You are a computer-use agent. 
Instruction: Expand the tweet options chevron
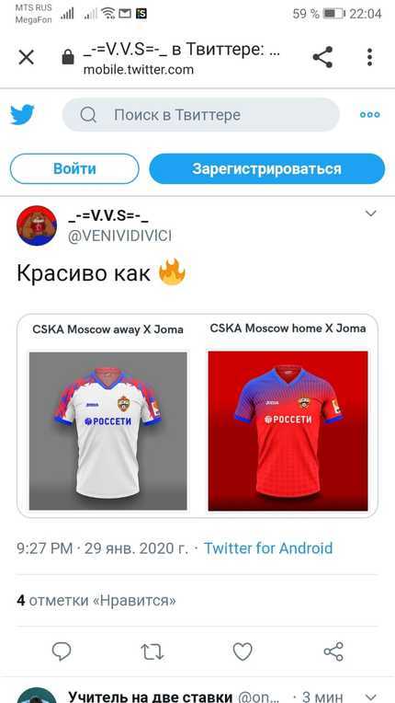(x=371, y=213)
